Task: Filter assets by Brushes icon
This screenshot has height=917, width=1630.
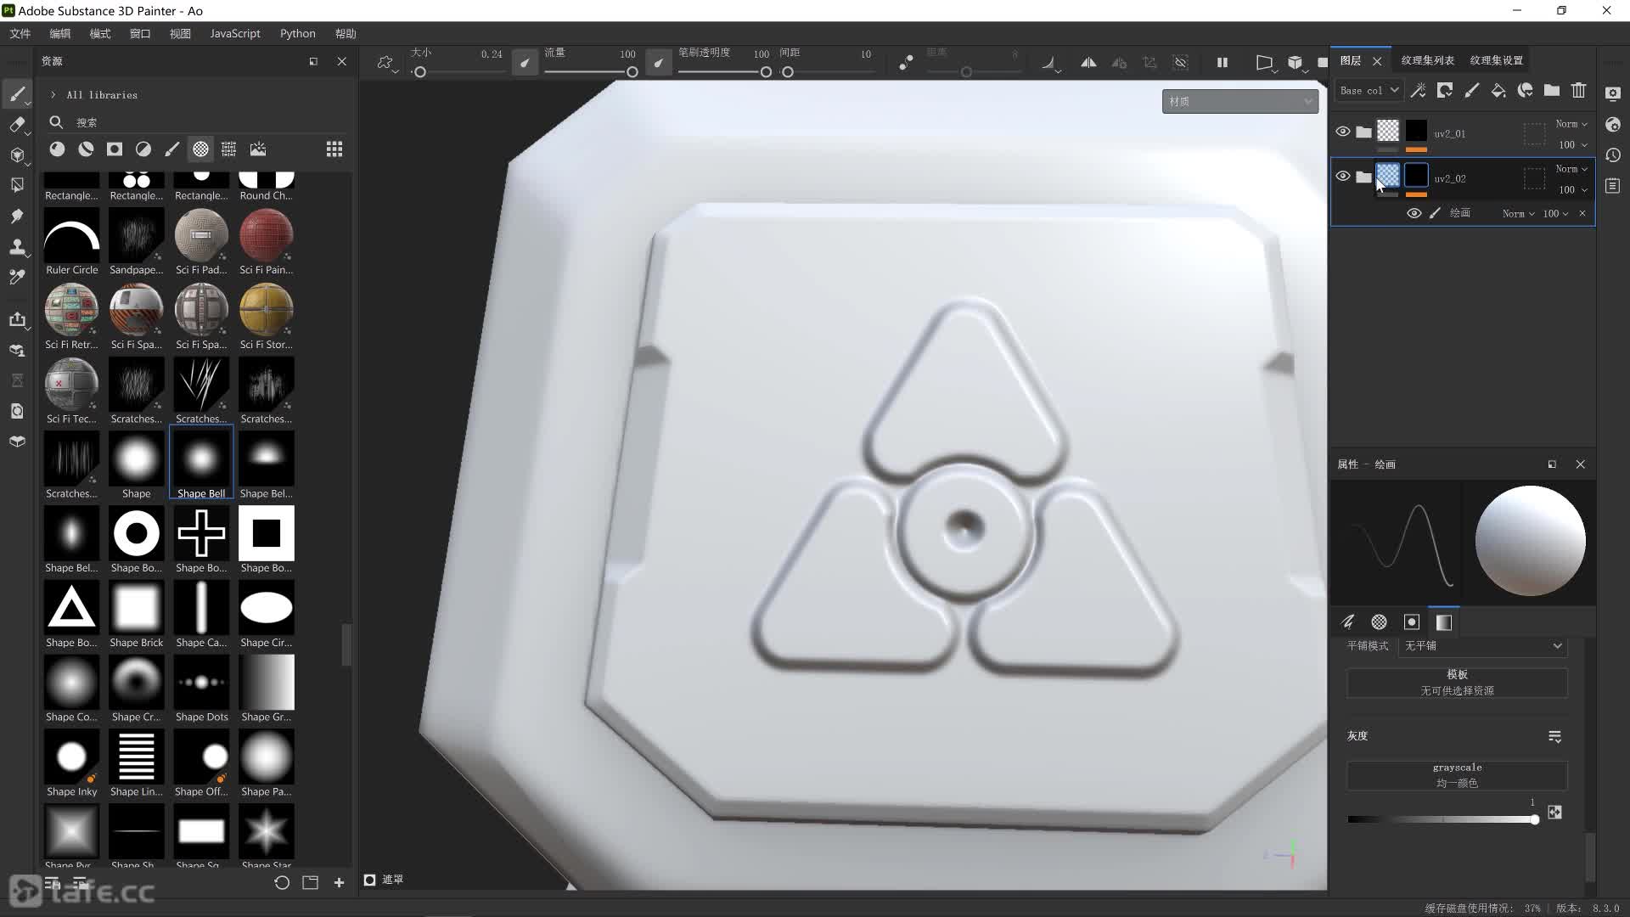Action: pos(172,149)
